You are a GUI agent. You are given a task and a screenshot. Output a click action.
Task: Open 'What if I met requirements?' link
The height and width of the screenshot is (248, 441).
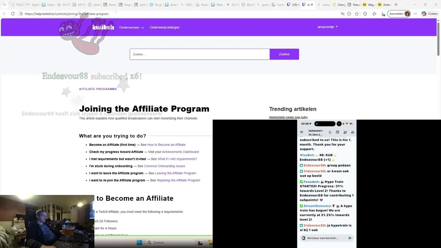pos(177,159)
